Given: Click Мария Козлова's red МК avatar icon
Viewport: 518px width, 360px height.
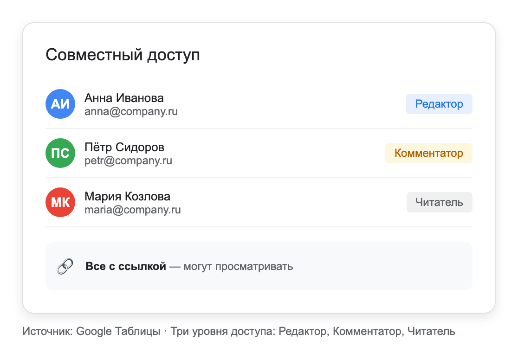Looking at the screenshot, I should 60,202.
